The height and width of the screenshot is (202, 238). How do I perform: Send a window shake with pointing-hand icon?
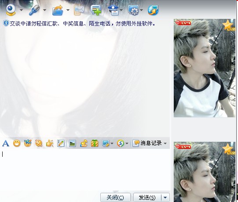point(50,143)
